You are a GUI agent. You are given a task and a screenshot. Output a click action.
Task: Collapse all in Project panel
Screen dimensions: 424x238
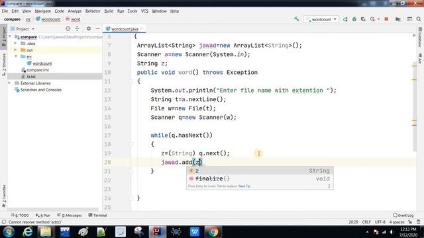[77, 28]
